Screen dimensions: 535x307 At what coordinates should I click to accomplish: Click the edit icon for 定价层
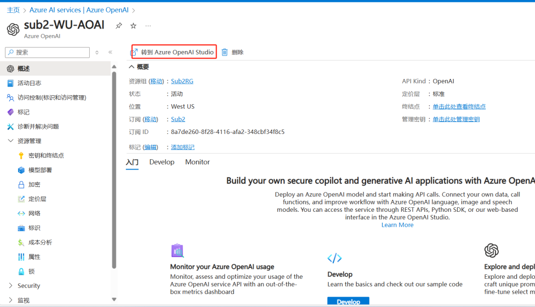point(21,199)
